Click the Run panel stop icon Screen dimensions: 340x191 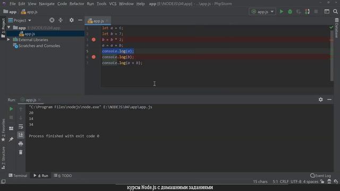(x=11, y=117)
